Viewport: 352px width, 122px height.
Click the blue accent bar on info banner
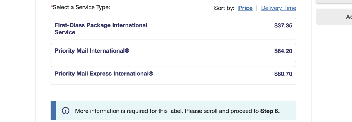[53, 111]
